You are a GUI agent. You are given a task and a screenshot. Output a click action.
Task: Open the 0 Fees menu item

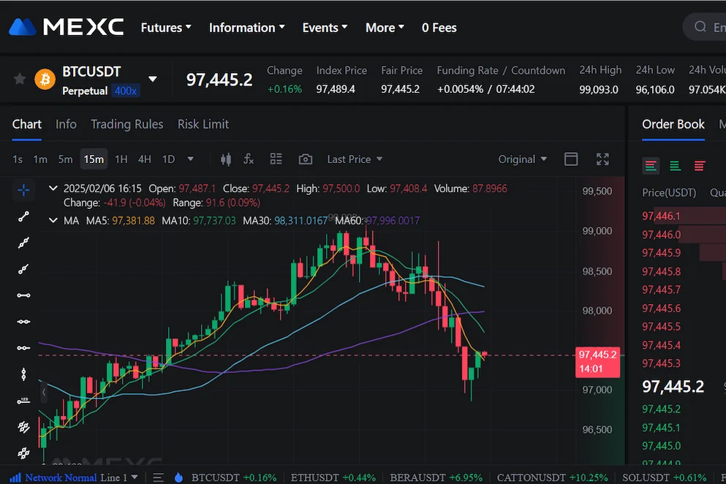click(439, 28)
